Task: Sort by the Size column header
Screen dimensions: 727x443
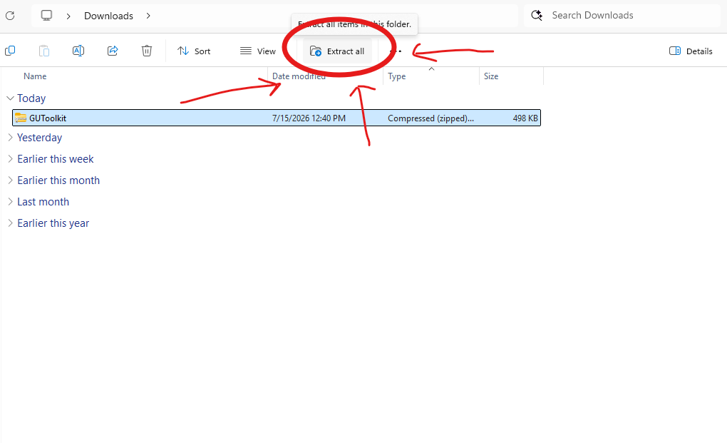Action: pos(491,76)
